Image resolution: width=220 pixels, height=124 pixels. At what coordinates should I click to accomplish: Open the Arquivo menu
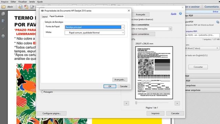[x=4, y=2]
